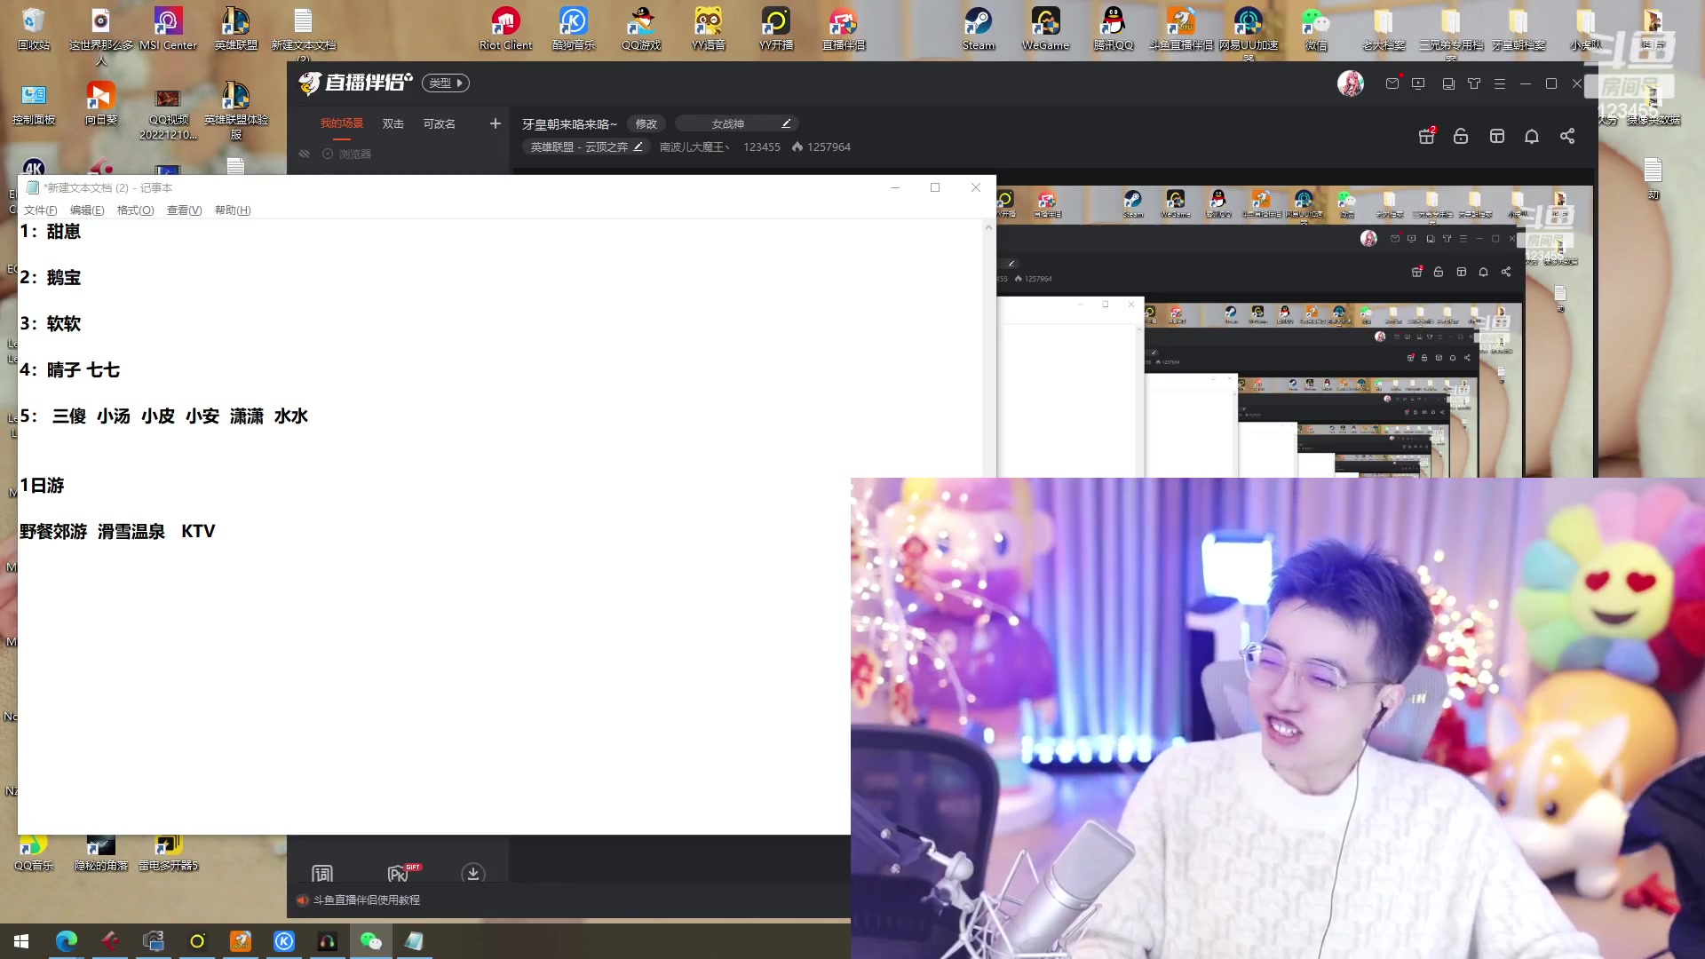Open the PK gift icon

[x=403, y=874]
